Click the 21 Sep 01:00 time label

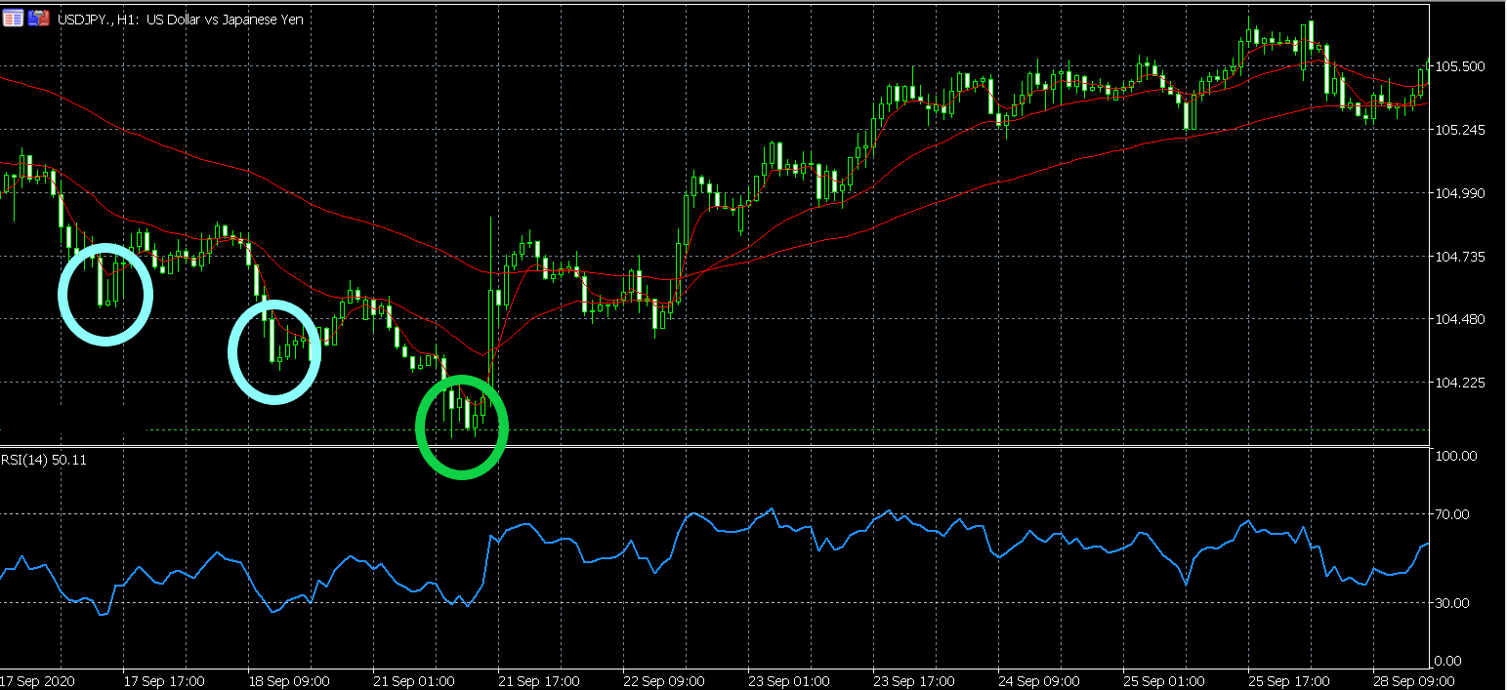pyautogui.click(x=414, y=680)
